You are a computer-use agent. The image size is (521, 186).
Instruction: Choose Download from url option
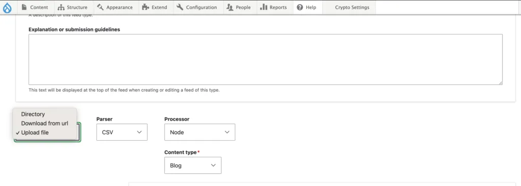45,123
